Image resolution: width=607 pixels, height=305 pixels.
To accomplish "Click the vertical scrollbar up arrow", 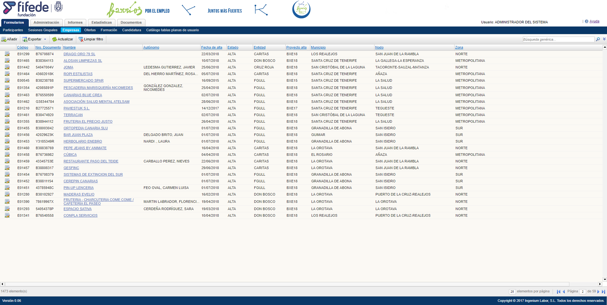I will (605, 47).
